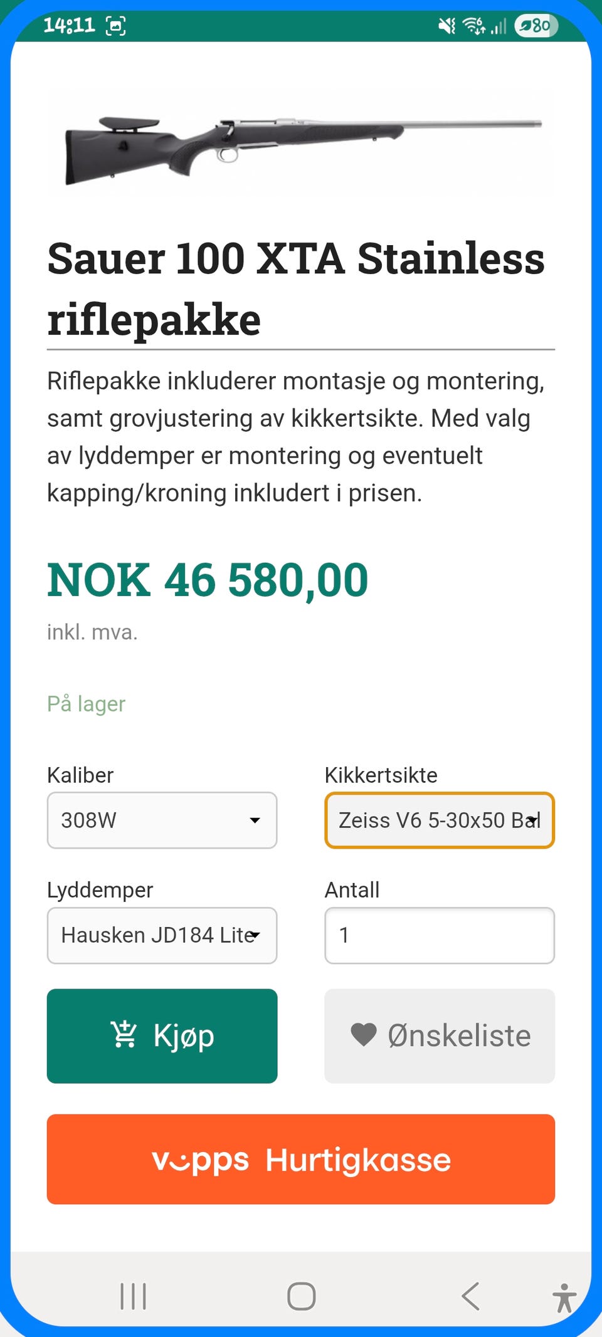Expand the Kikkertsikte Zeiss V6 dropdown

439,820
